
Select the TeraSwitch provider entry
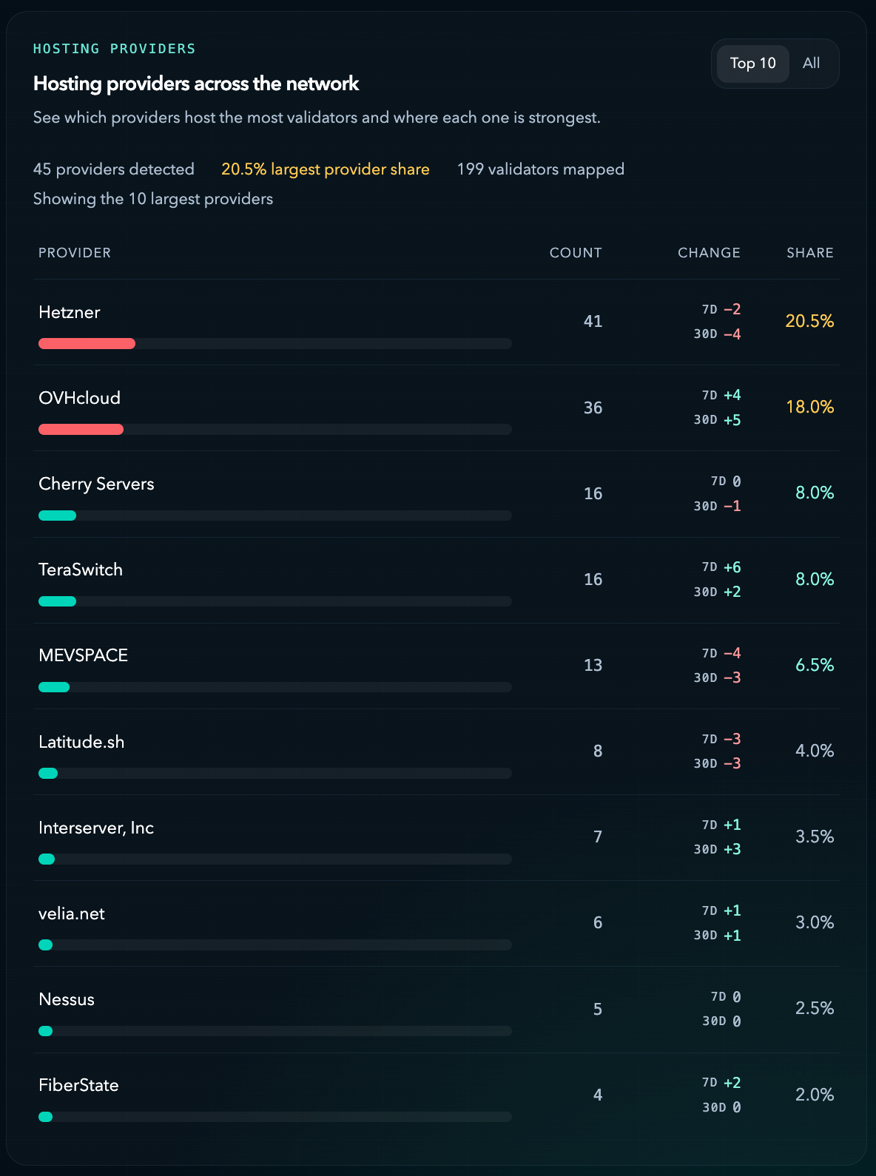(81, 570)
